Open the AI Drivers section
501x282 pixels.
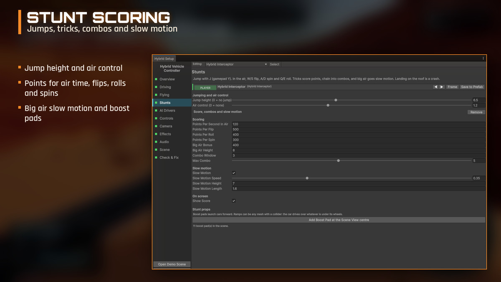(x=172, y=110)
